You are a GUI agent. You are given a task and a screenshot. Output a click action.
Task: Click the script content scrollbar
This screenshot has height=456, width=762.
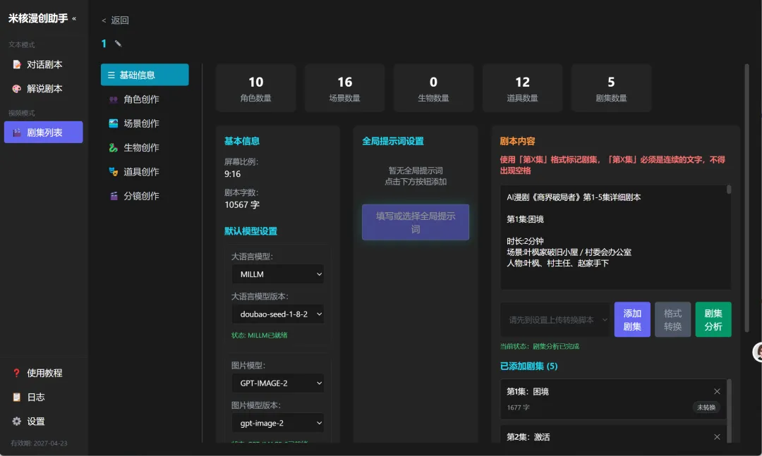coord(728,190)
